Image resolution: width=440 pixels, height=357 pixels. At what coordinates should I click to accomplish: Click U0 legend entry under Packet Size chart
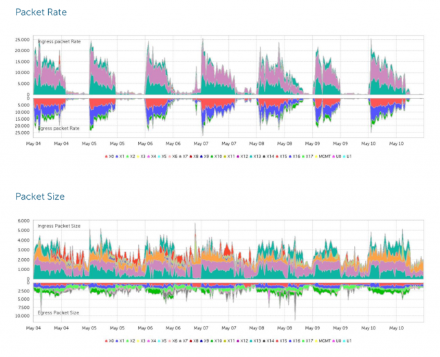pyautogui.click(x=337, y=341)
